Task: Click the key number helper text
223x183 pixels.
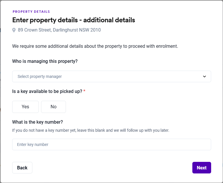Action: point(91,130)
